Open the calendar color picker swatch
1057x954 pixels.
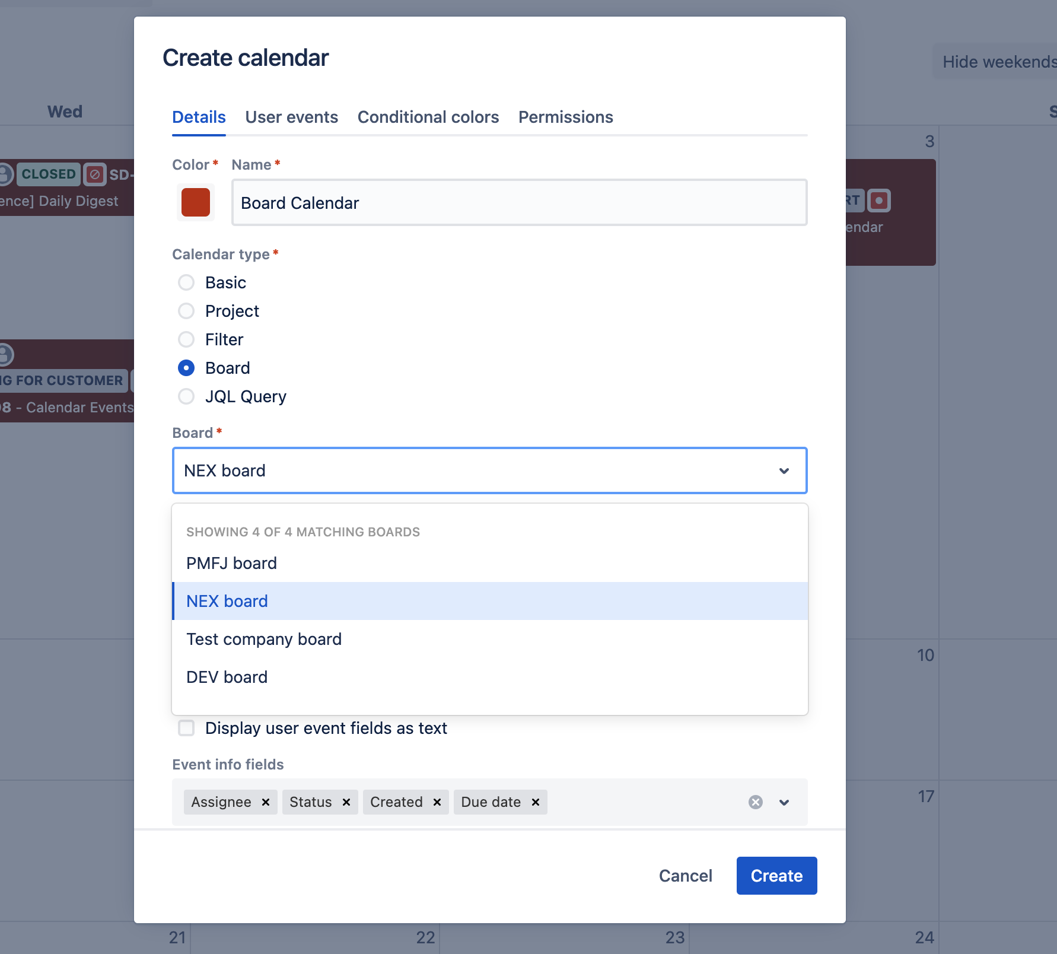[196, 202]
